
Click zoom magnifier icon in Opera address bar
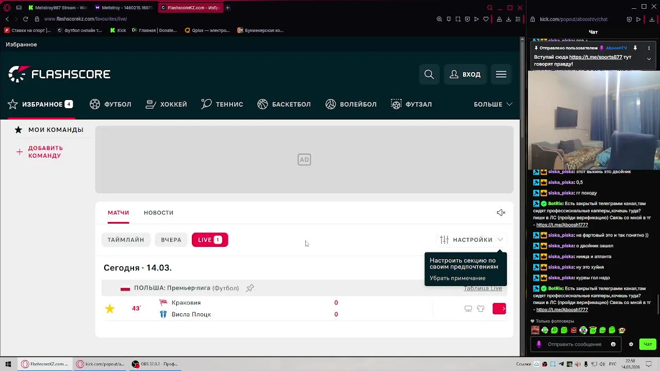(x=439, y=19)
